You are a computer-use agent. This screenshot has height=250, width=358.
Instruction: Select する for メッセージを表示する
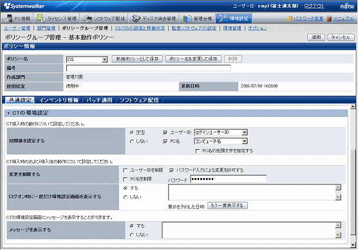click(132, 226)
